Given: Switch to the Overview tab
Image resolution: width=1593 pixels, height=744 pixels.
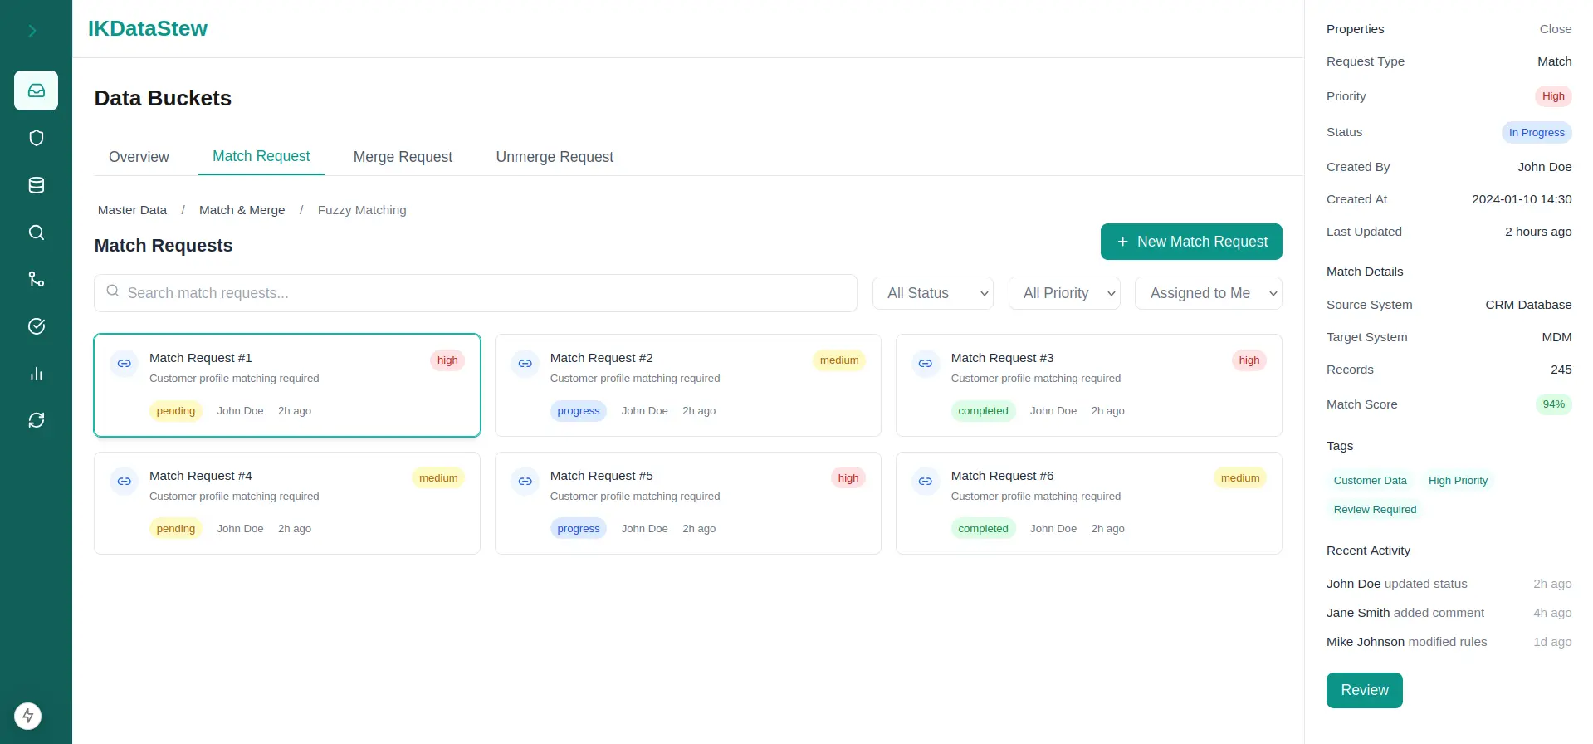Looking at the screenshot, I should tap(139, 157).
